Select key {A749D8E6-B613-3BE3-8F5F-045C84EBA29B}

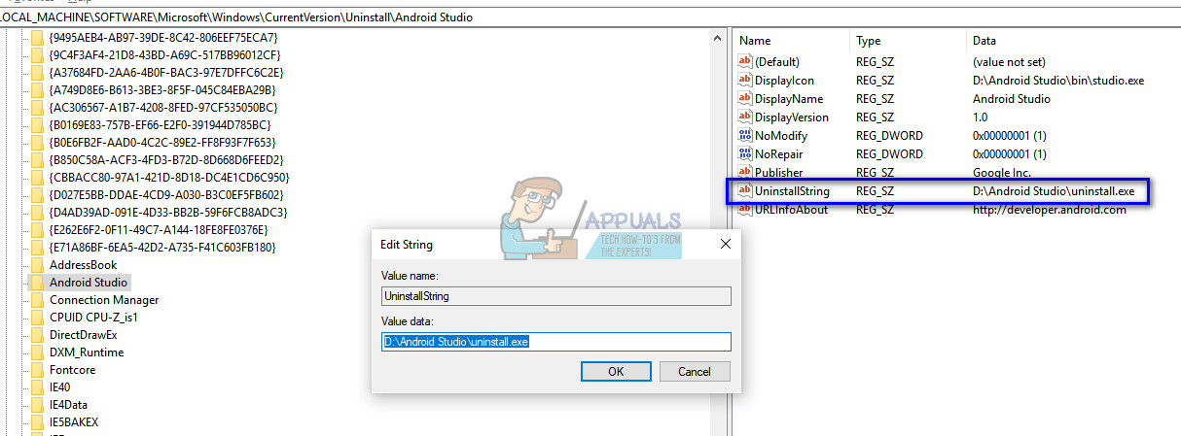tap(165, 90)
